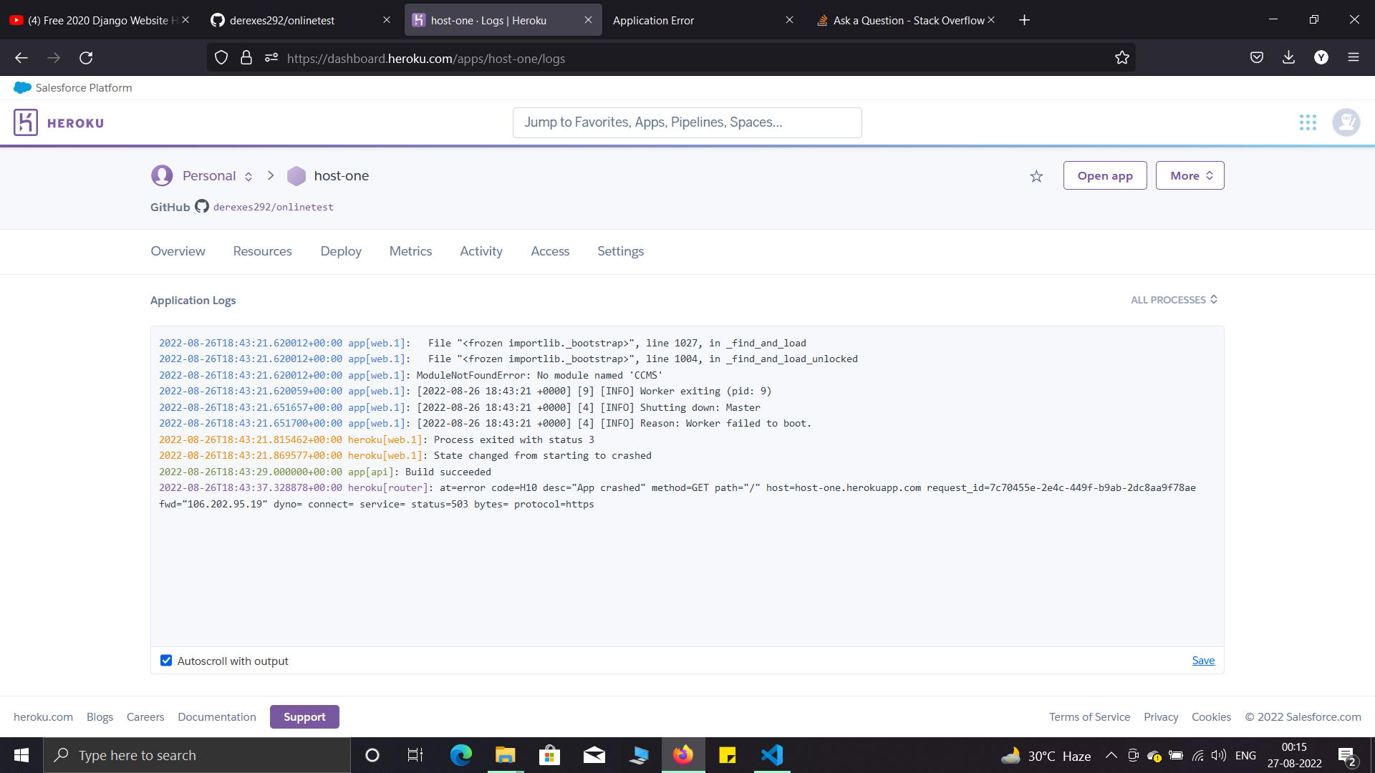This screenshot has width=1375, height=773.
Task: Open the Settings tab
Action: pos(620,251)
